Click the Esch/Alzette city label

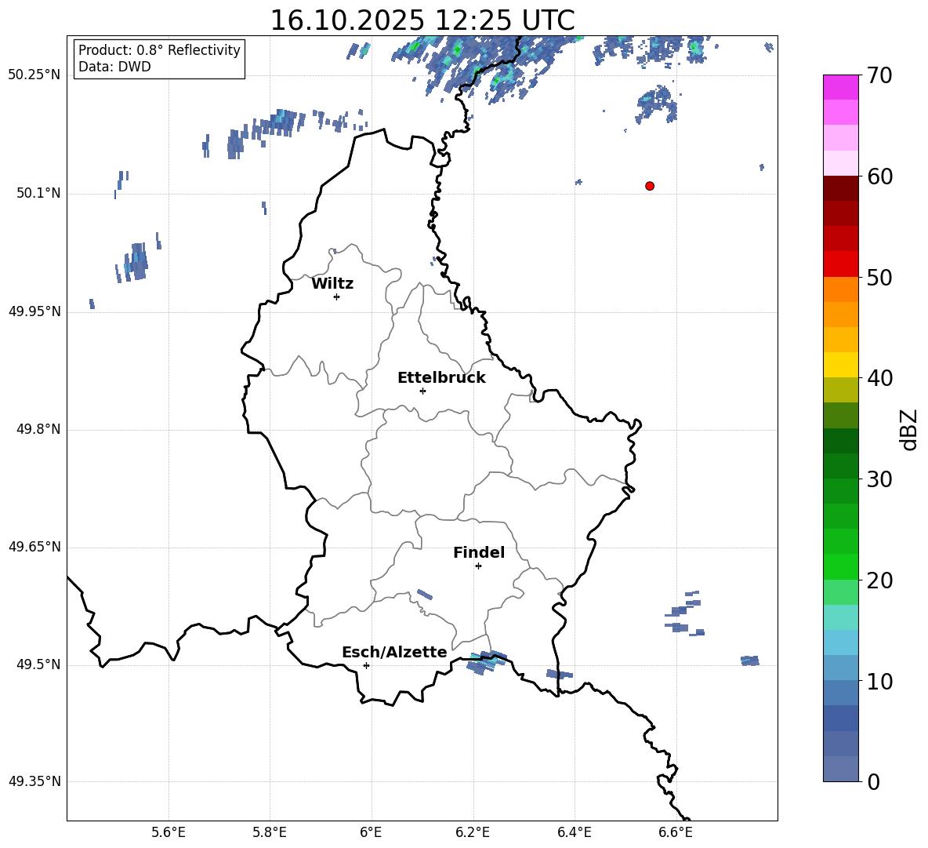[394, 652]
